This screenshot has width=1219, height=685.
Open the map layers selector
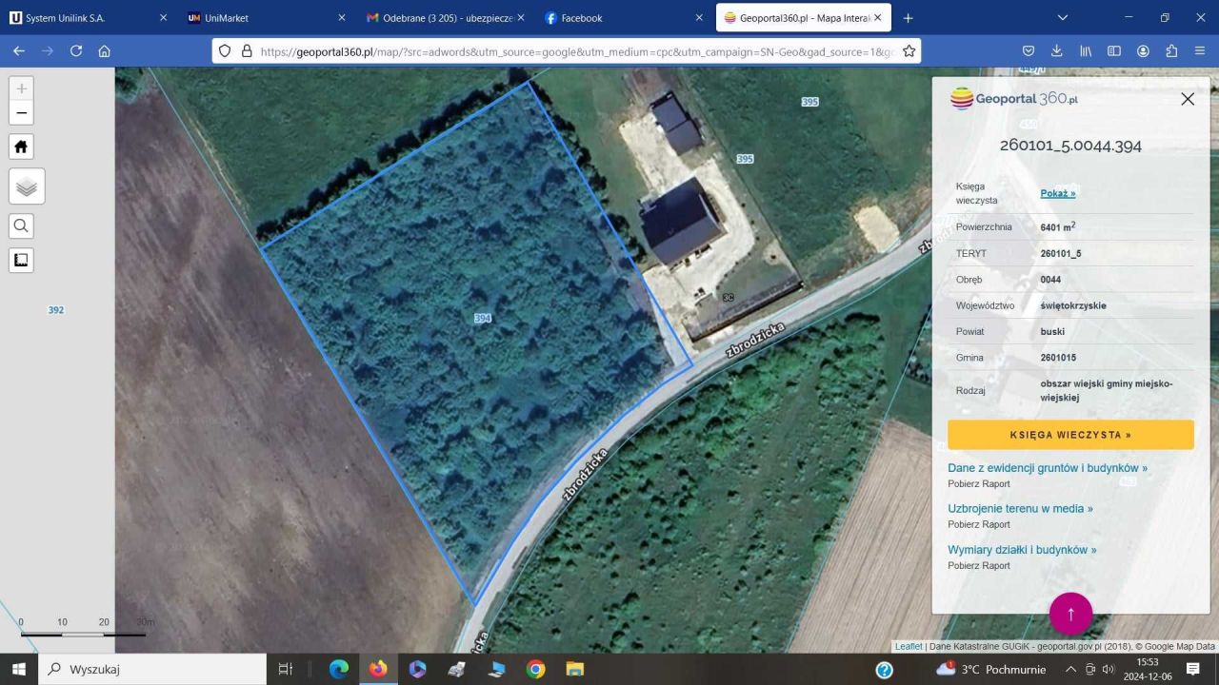27,186
